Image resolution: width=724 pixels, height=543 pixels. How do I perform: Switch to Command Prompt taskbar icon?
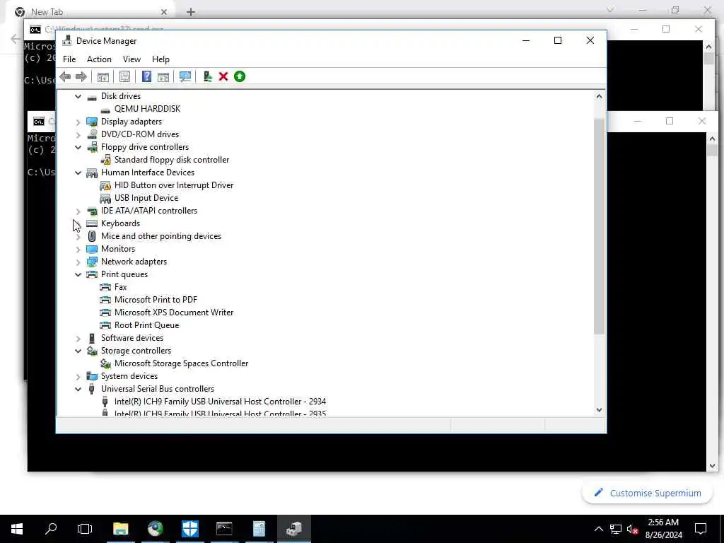click(224, 529)
